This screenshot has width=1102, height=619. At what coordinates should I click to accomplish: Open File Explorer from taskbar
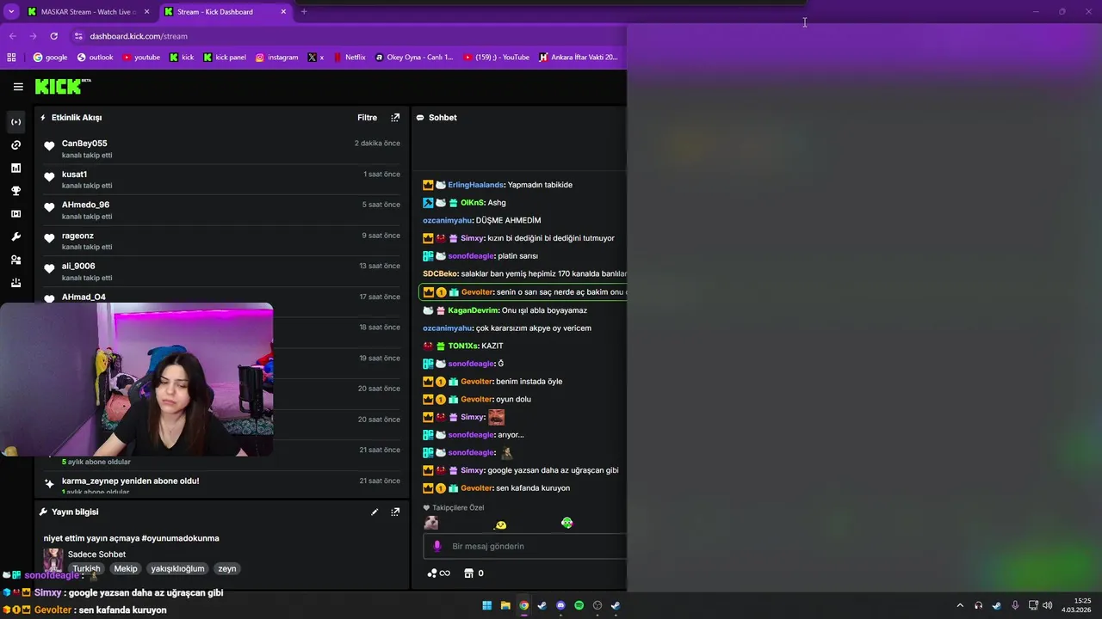click(505, 605)
